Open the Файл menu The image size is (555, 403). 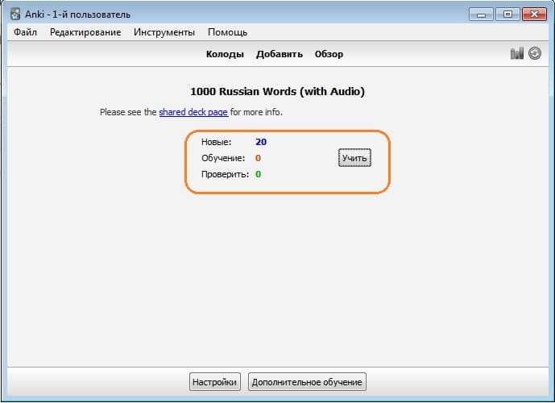click(25, 32)
